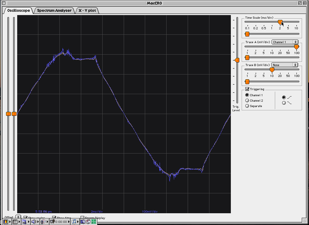
Task: Click the Offset stepper arrows
Action: click(x=18, y=217)
